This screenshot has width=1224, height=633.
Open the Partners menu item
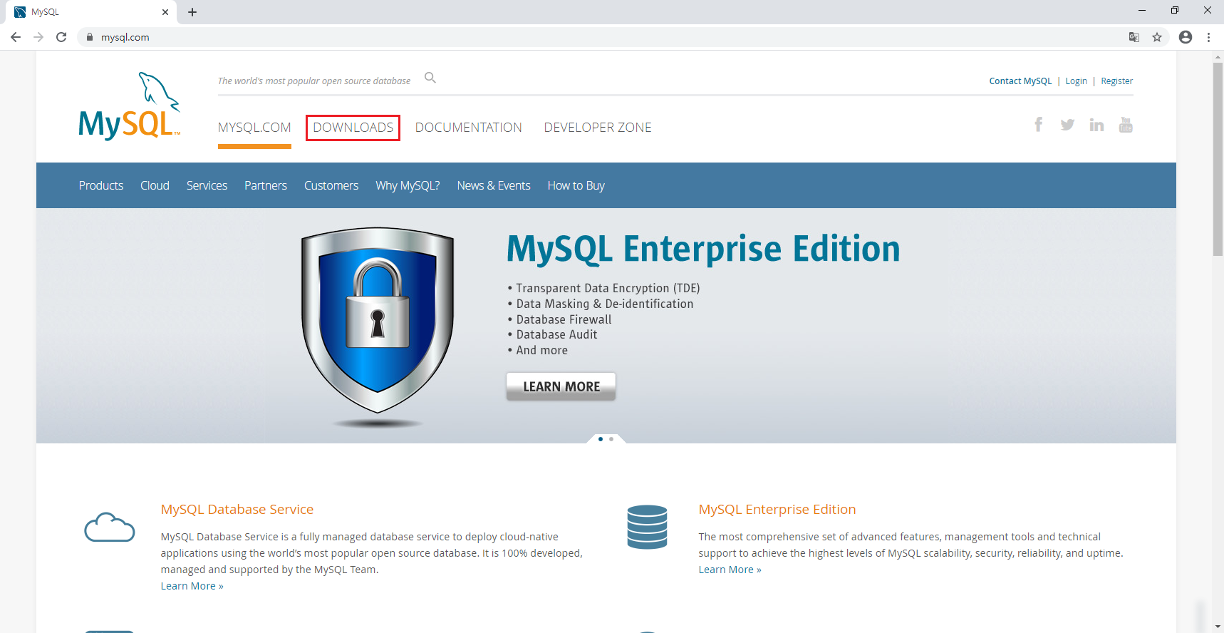pyautogui.click(x=266, y=185)
